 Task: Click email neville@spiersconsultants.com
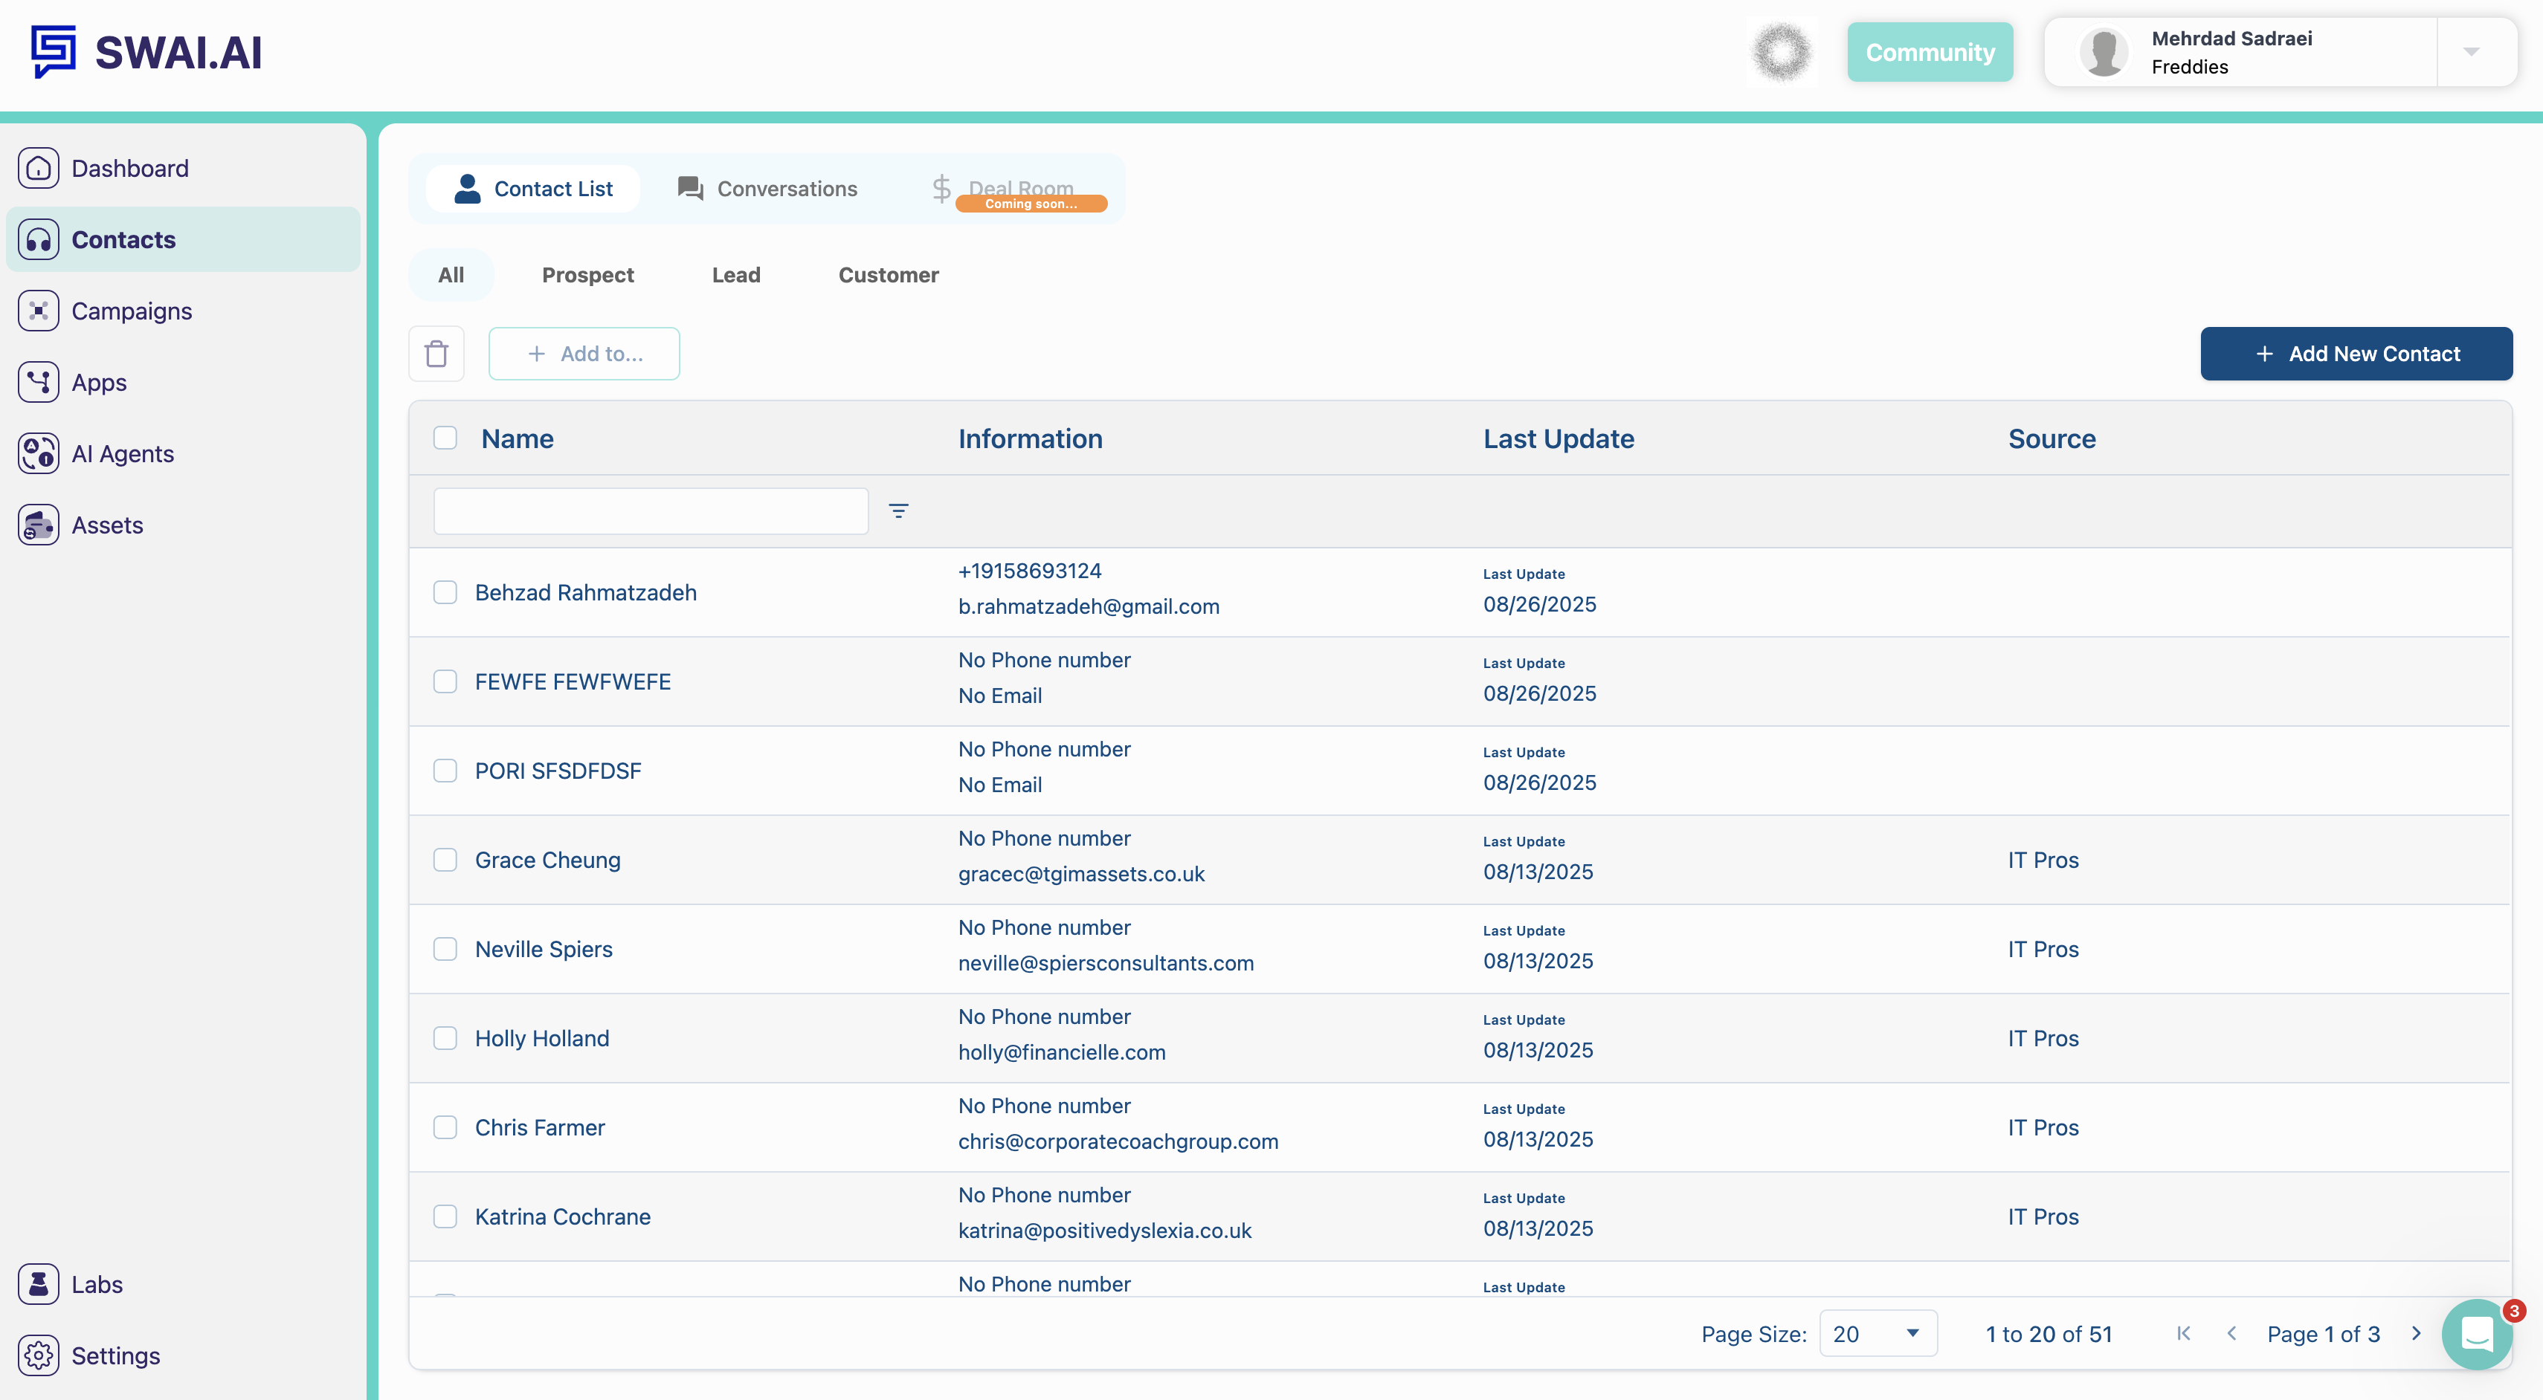1106,963
